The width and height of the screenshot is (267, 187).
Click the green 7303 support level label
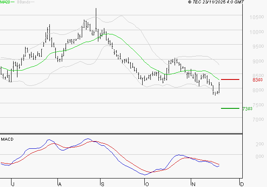click(247, 109)
